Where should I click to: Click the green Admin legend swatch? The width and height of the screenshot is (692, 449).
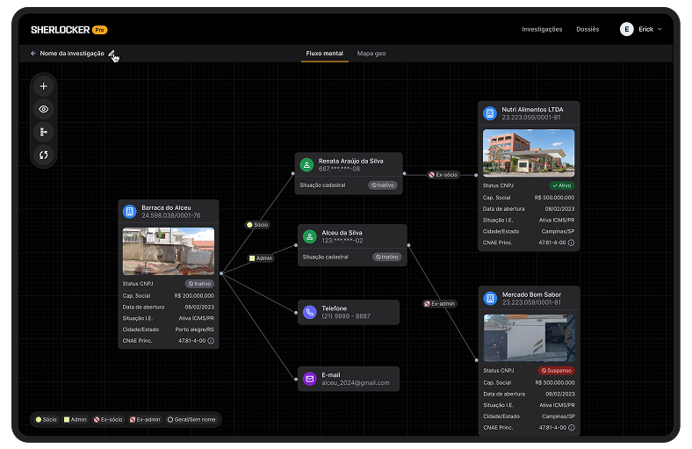[67, 420]
